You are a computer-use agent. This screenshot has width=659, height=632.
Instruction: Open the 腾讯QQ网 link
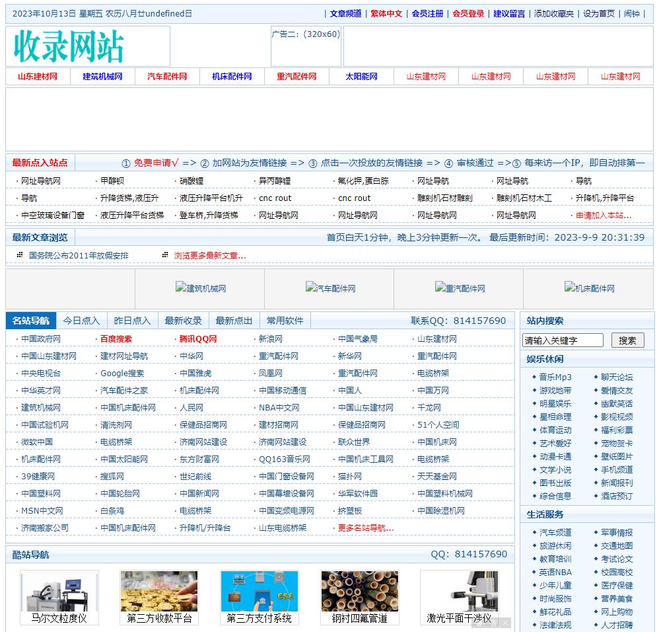(x=198, y=338)
